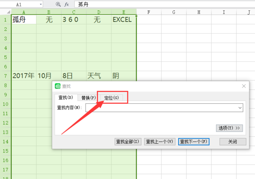Click the 关闭 button in the dialog
The image size is (255, 179).
click(x=233, y=142)
